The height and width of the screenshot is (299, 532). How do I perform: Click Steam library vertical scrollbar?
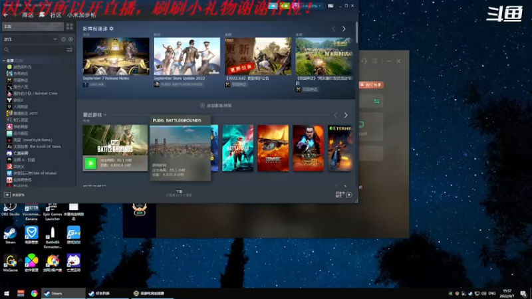pyautogui.click(x=356, y=32)
